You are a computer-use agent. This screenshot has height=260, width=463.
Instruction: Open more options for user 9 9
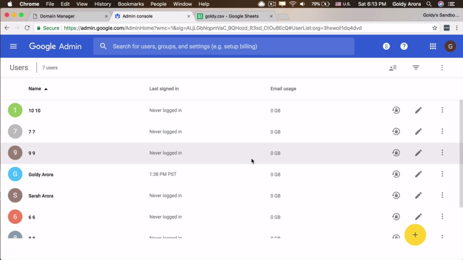(442, 153)
